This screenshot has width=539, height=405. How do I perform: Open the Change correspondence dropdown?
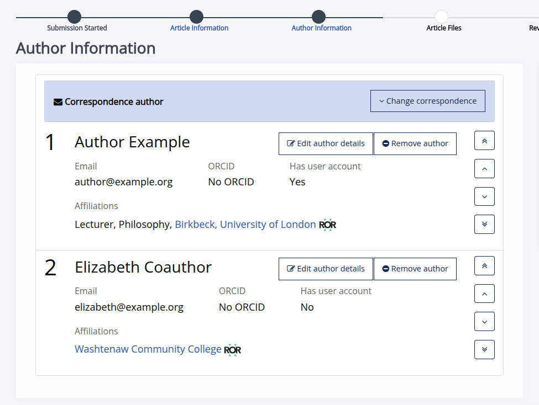[x=427, y=101]
